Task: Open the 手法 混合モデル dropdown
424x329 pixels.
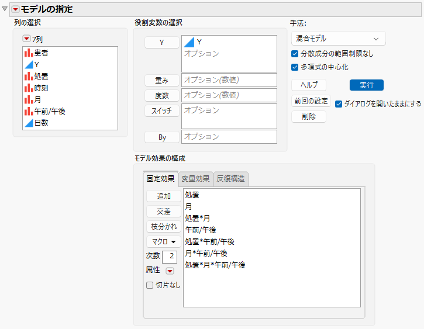Action: [338, 39]
